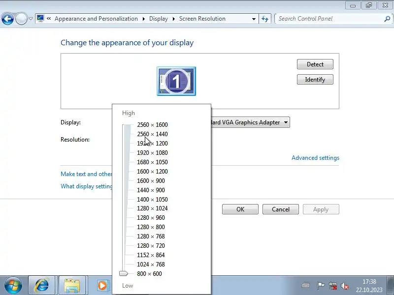This screenshot has height=295, width=394.
Task: Select monitor 1 thumbnail
Action: click(176, 81)
